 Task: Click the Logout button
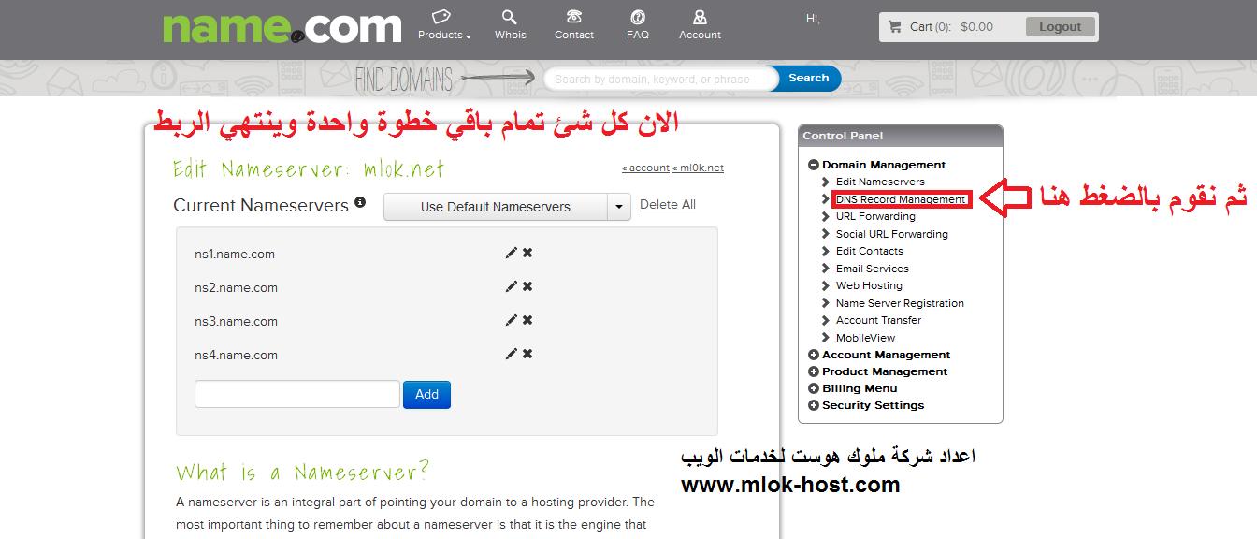[1060, 27]
